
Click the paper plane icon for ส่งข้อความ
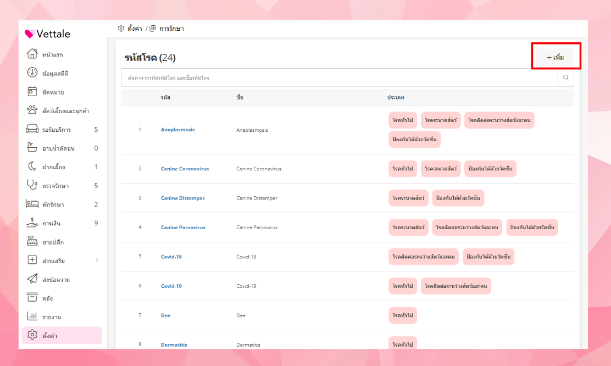point(32,278)
